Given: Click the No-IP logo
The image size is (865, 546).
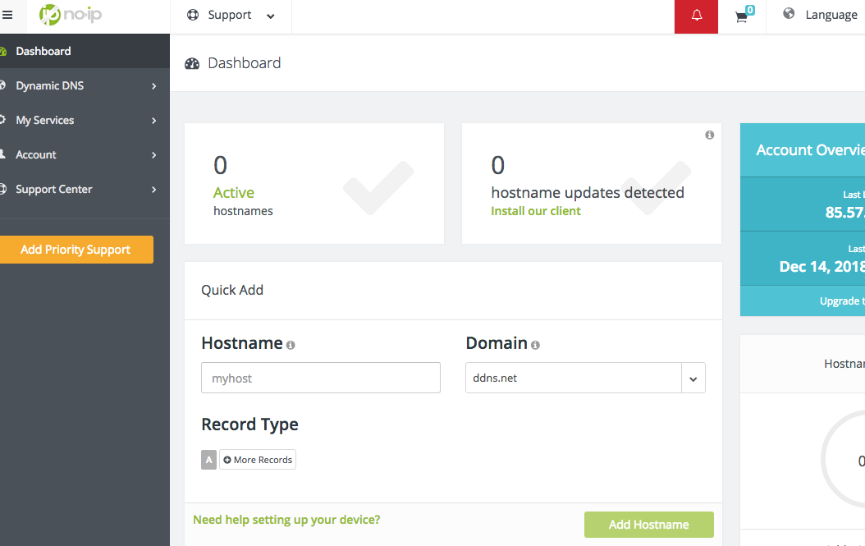Looking at the screenshot, I should pyautogui.click(x=71, y=15).
